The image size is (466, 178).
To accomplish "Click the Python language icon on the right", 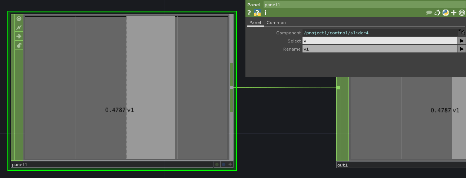I will (446, 13).
